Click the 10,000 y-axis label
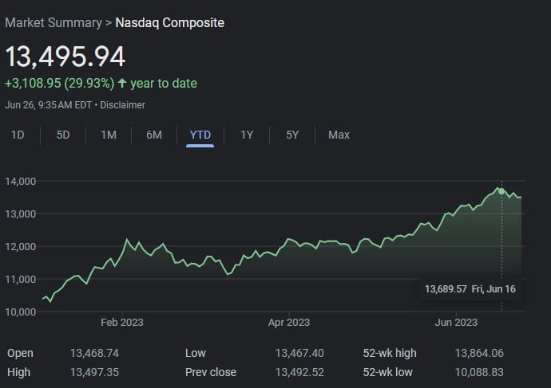The image size is (551, 388). [x=21, y=312]
